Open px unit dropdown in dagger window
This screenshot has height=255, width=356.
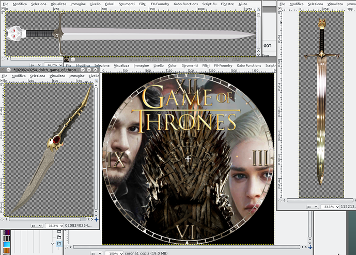pyautogui.click(x=37, y=226)
